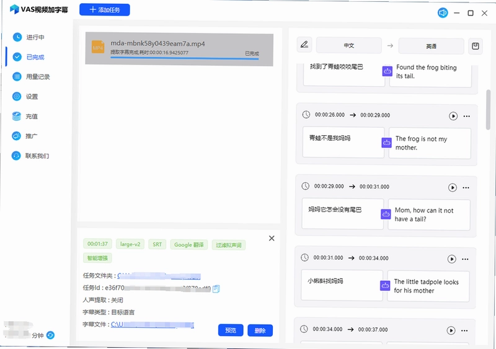Viewport: 496px width, 349px height.
Task: Open more options for 00:00:34.000 to 00:00:37.000 segment
Action: pyautogui.click(x=464, y=330)
